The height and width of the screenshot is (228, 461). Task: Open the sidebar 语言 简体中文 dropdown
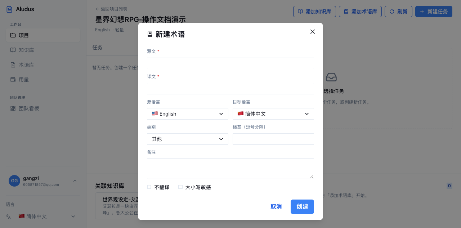(x=47, y=216)
